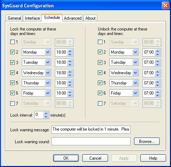Click the Lock warning message text field

tap(91, 130)
